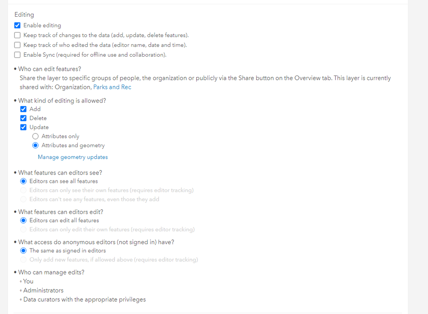This screenshot has height=314, width=428.
Task: Turn on Enable Sync option
Action: point(18,55)
